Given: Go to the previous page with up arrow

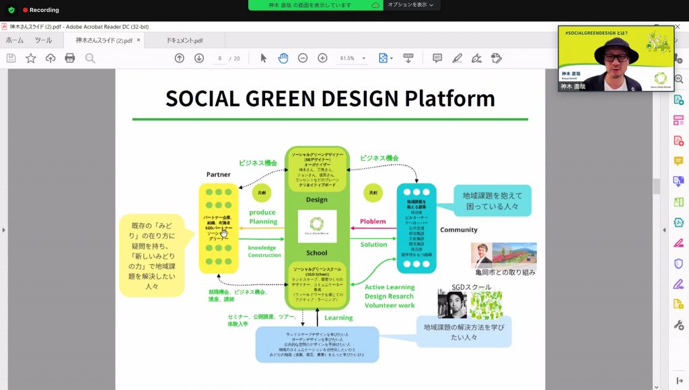Looking at the screenshot, I should (179, 58).
